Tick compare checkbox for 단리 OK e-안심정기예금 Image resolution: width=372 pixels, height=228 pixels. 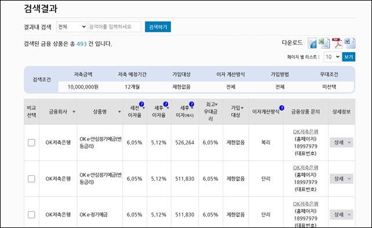coord(31,178)
